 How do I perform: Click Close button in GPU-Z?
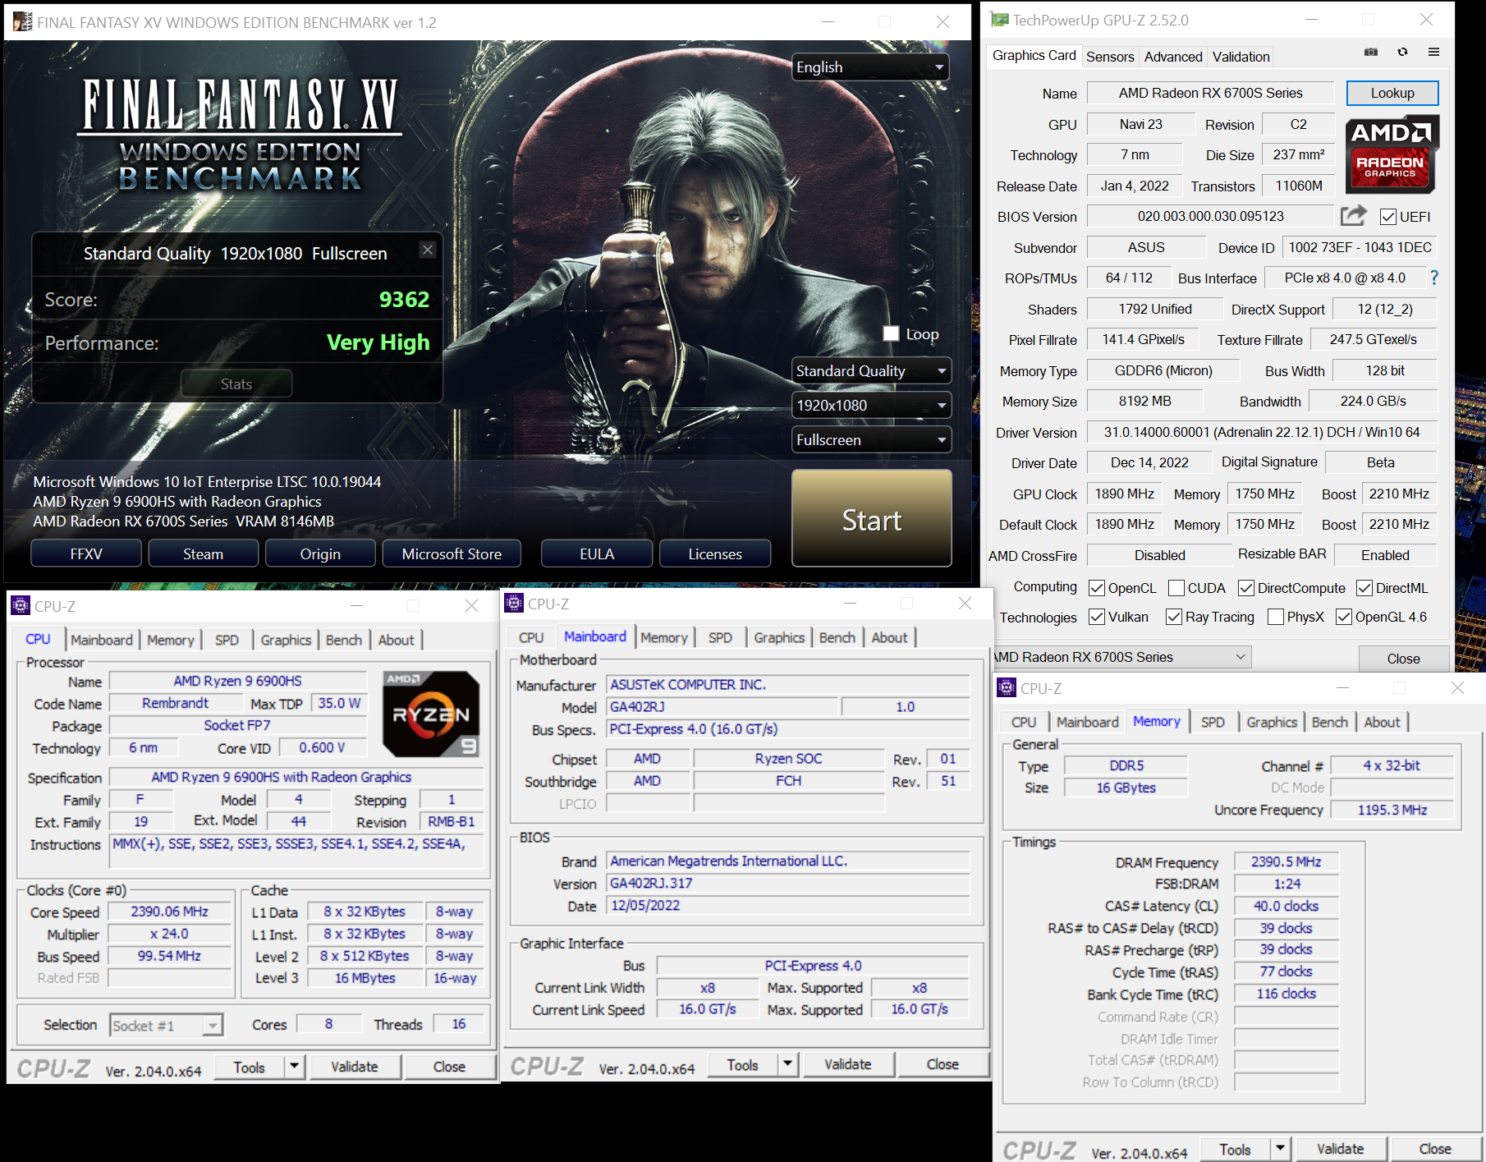[x=1404, y=659]
